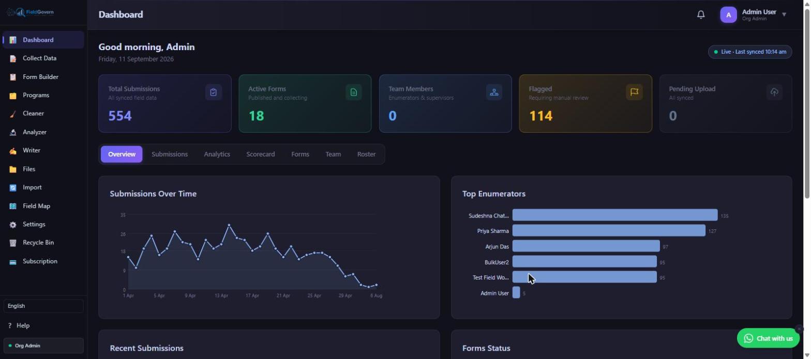Click Top Enumerators heading

pyautogui.click(x=494, y=194)
